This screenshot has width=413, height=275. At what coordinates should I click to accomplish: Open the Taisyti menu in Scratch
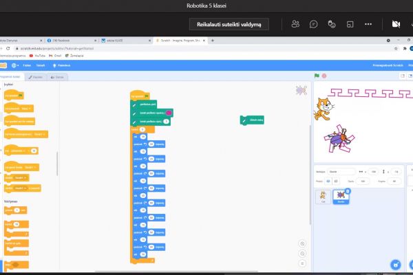point(41,65)
